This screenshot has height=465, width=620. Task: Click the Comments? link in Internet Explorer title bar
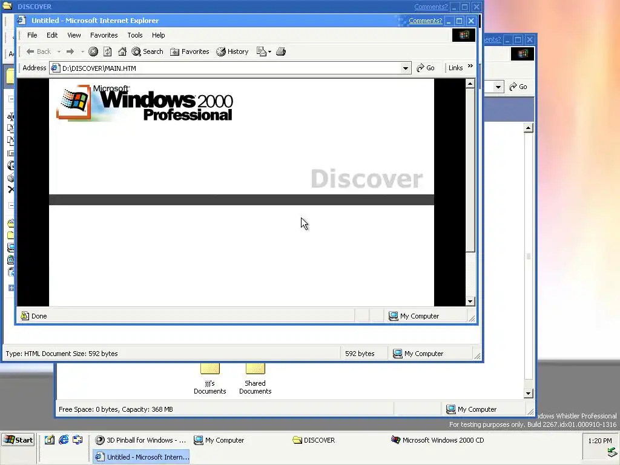pyautogui.click(x=426, y=21)
